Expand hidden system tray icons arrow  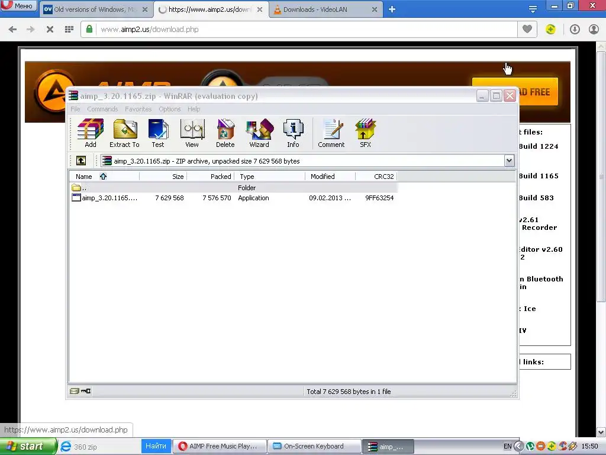coord(518,447)
